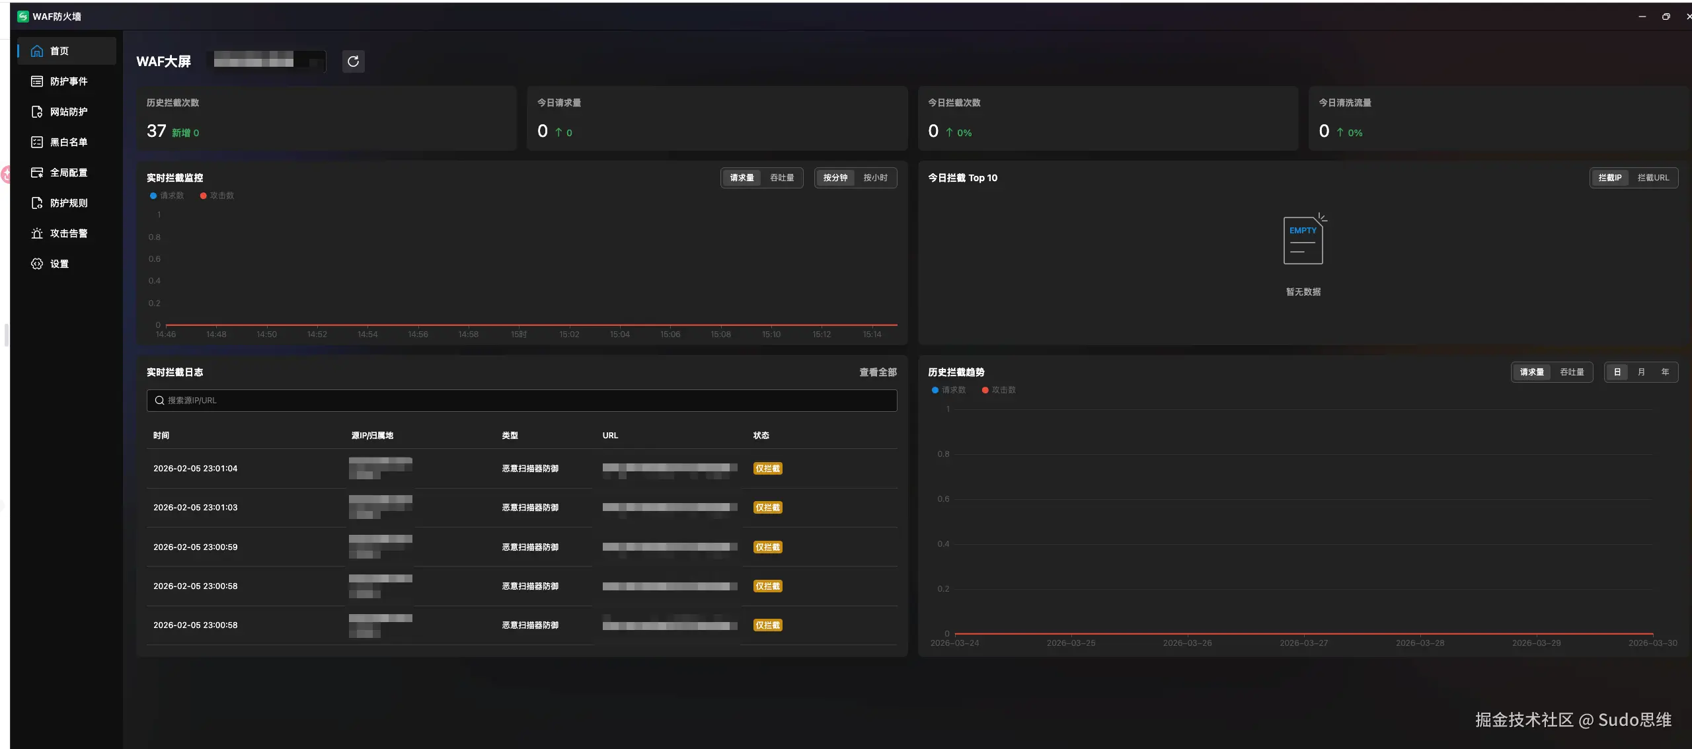
Task: Open the 防护规则 protection rules icon
Action: 37,203
